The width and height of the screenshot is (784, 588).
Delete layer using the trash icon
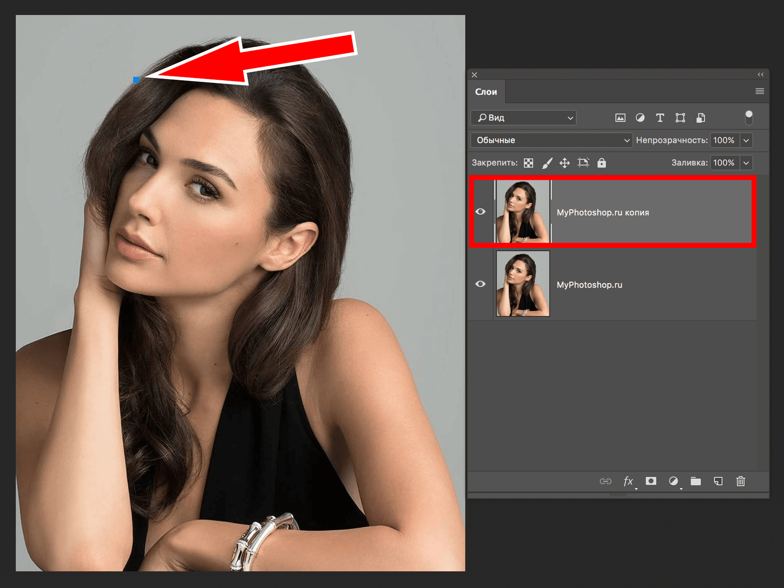(740, 481)
